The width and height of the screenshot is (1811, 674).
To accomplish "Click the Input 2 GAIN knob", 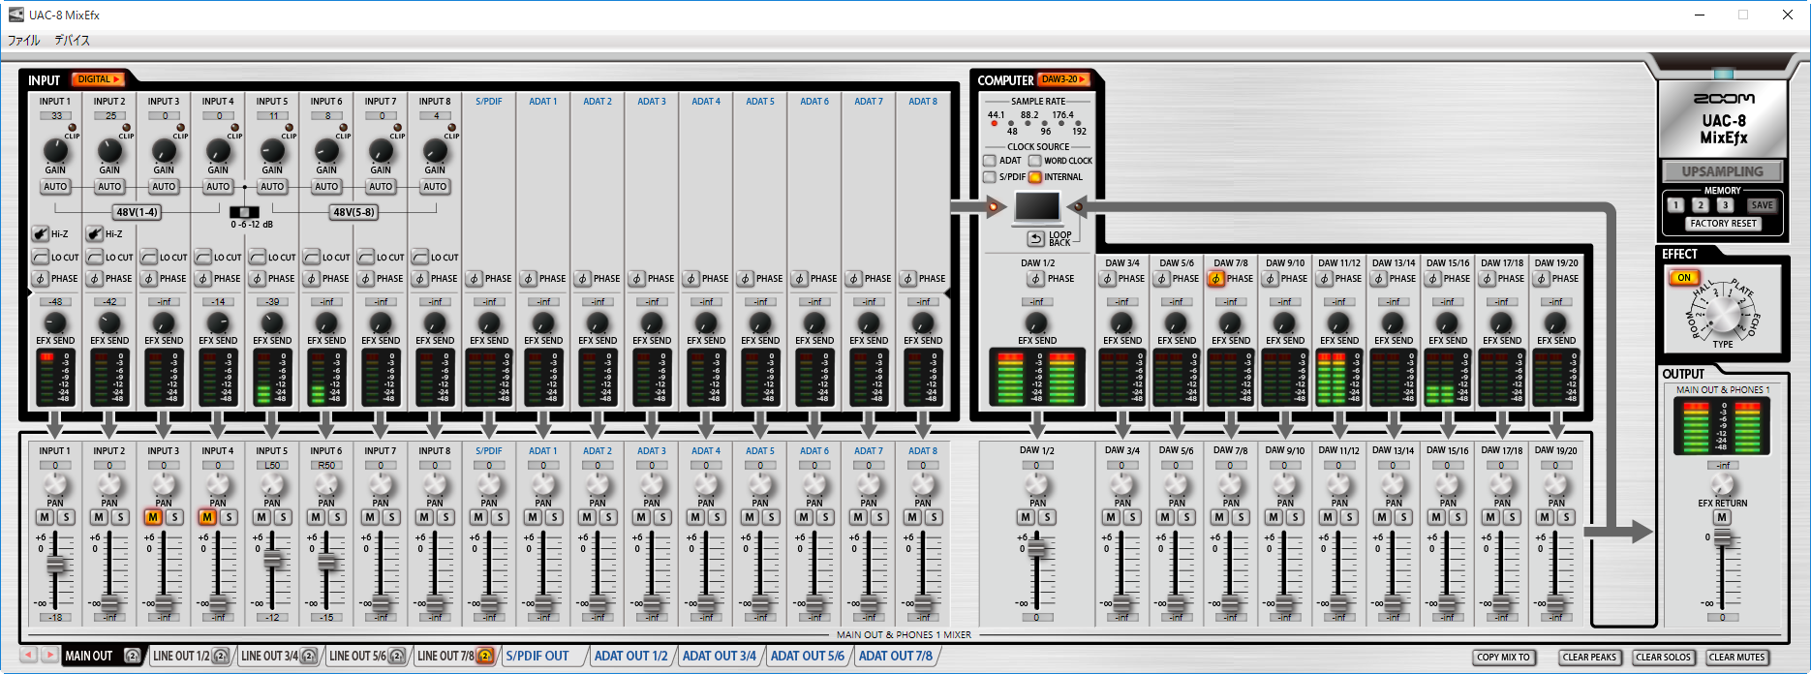I will click(x=109, y=150).
